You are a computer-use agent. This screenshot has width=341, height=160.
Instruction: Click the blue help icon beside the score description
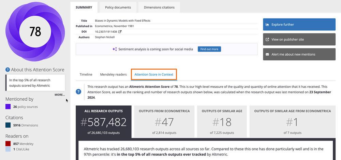78,92
